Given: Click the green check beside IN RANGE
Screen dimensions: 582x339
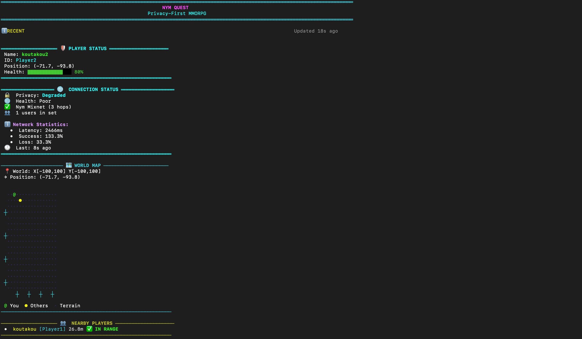Looking at the screenshot, I should click(x=89, y=329).
